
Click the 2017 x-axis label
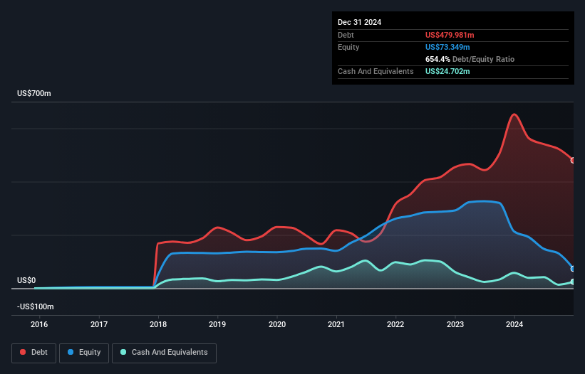click(x=99, y=324)
